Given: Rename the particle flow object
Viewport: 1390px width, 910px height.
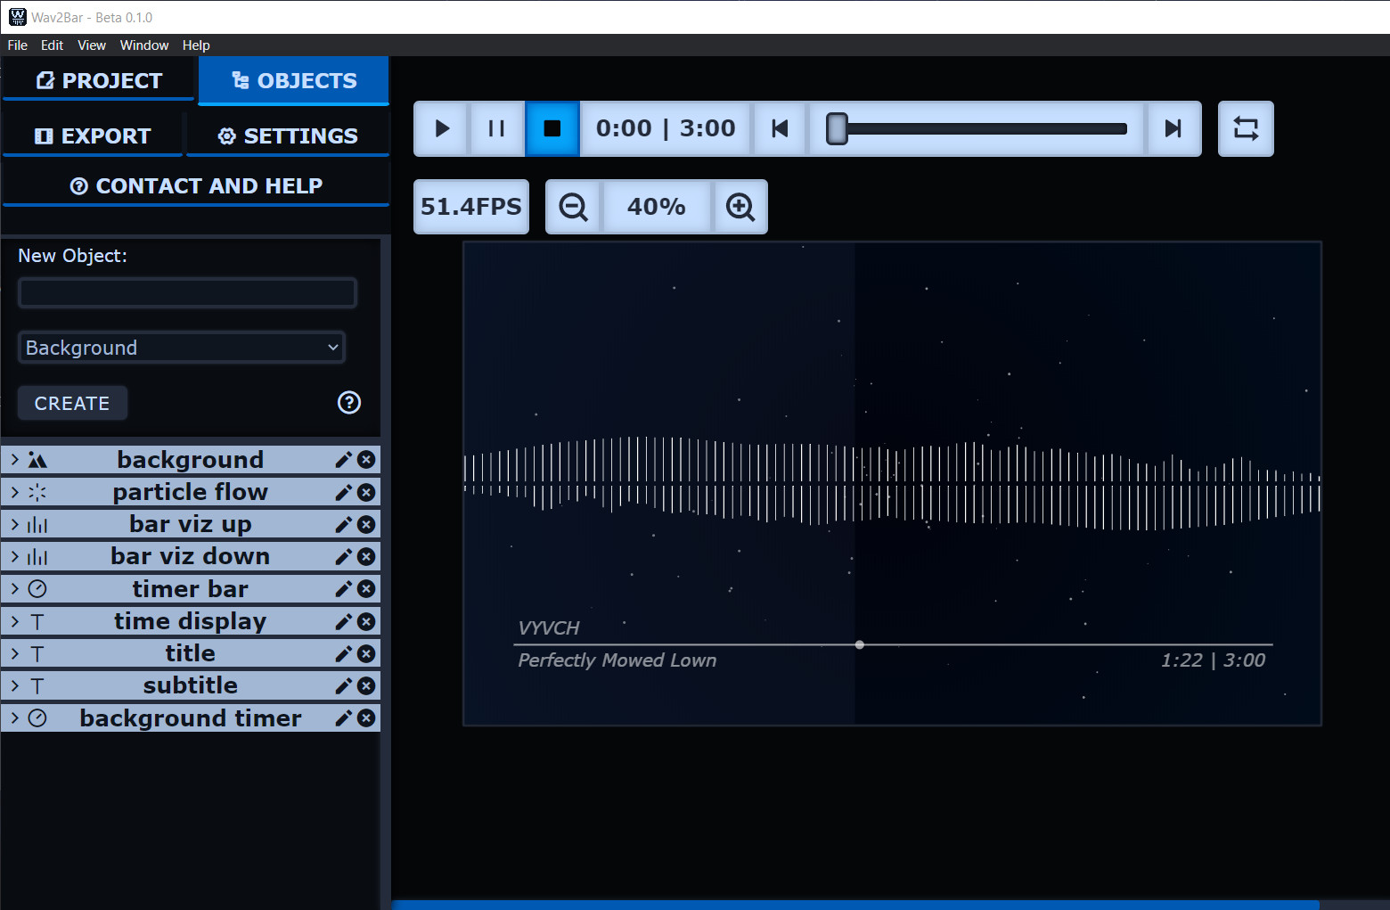Looking at the screenshot, I should tap(343, 492).
